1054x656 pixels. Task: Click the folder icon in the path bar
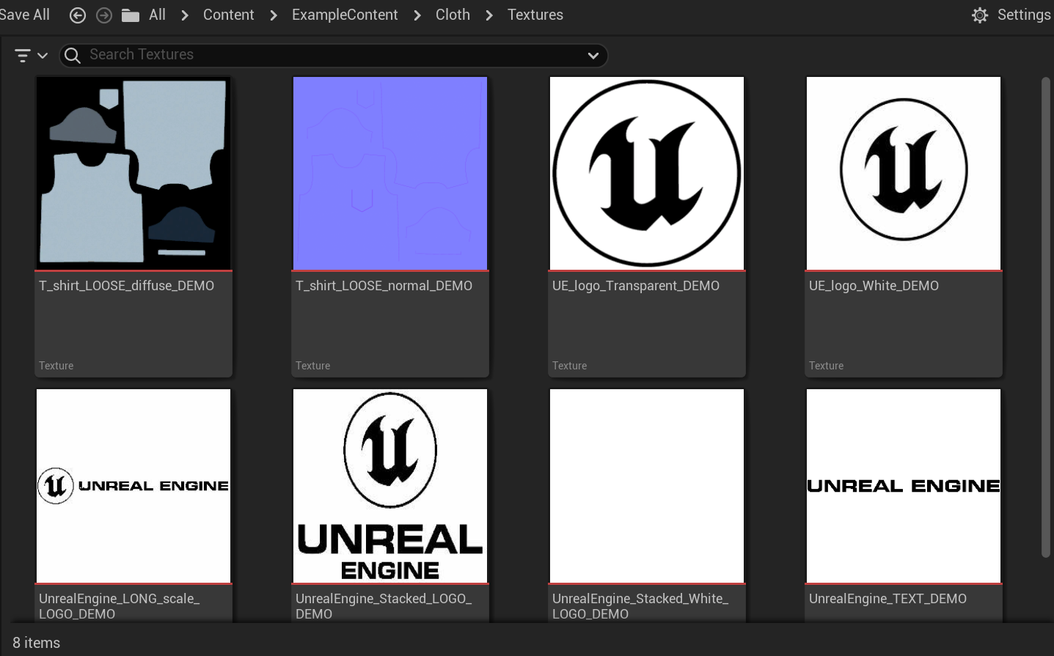131,15
